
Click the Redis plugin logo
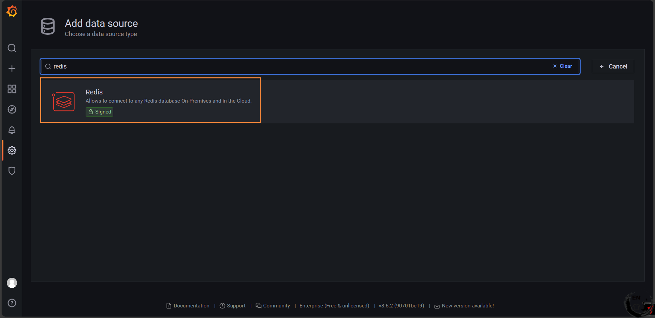pyautogui.click(x=63, y=102)
